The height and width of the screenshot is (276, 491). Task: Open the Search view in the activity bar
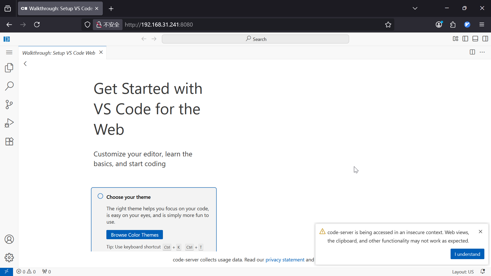(x=9, y=86)
